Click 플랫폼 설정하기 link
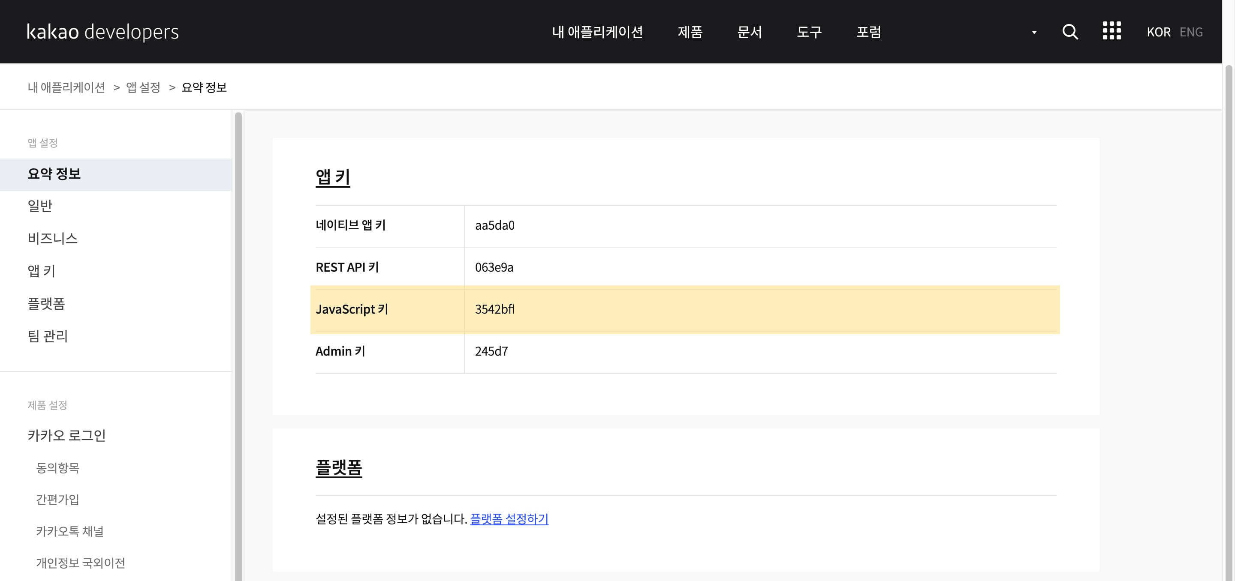 point(509,519)
